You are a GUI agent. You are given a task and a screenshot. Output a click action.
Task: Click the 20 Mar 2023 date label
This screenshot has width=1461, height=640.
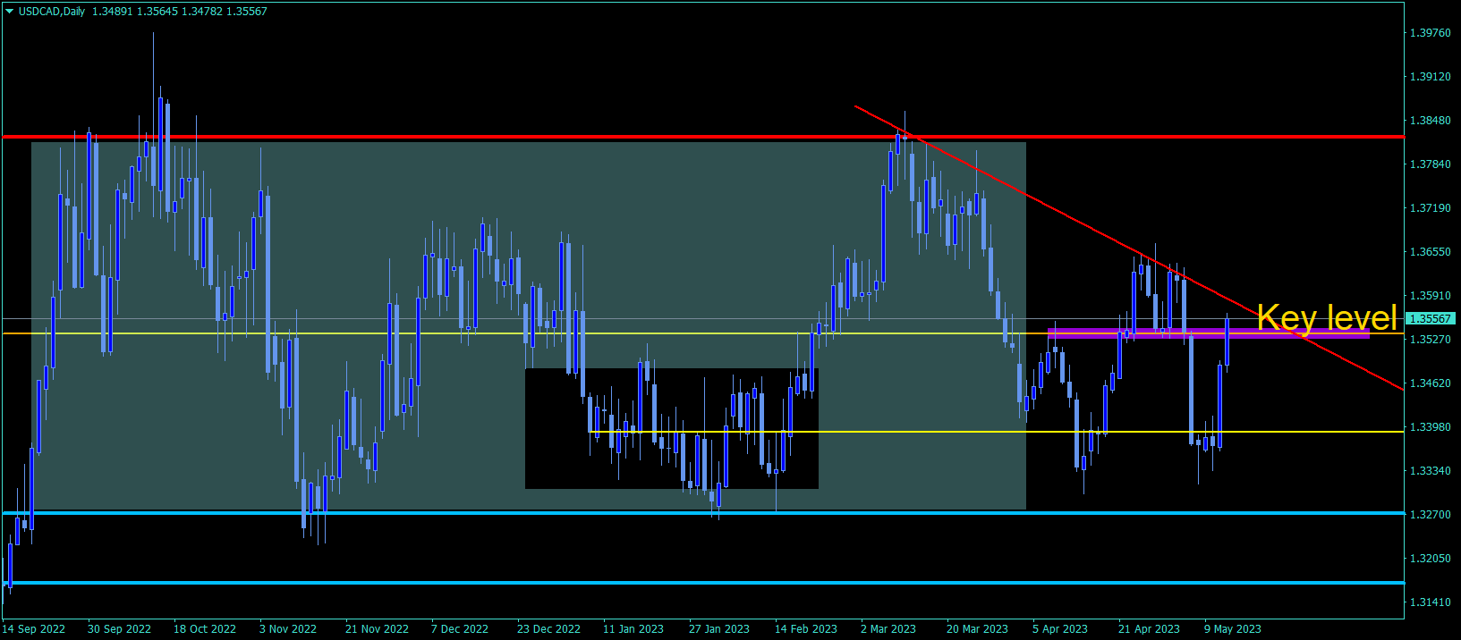(977, 629)
